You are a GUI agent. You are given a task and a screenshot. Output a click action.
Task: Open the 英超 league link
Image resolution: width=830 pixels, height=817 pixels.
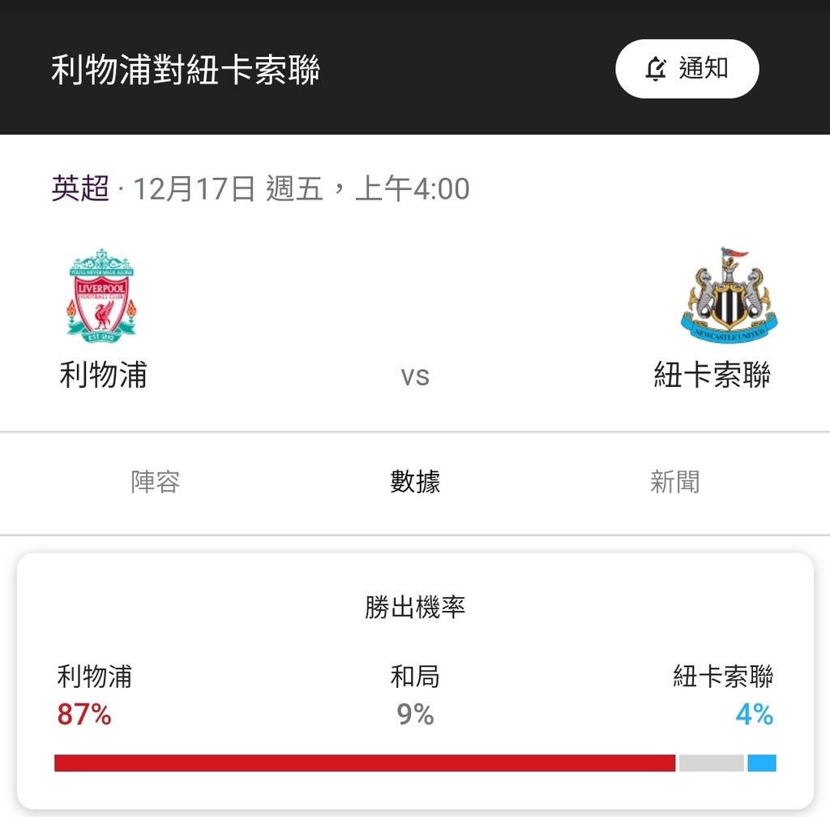coord(80,188)
